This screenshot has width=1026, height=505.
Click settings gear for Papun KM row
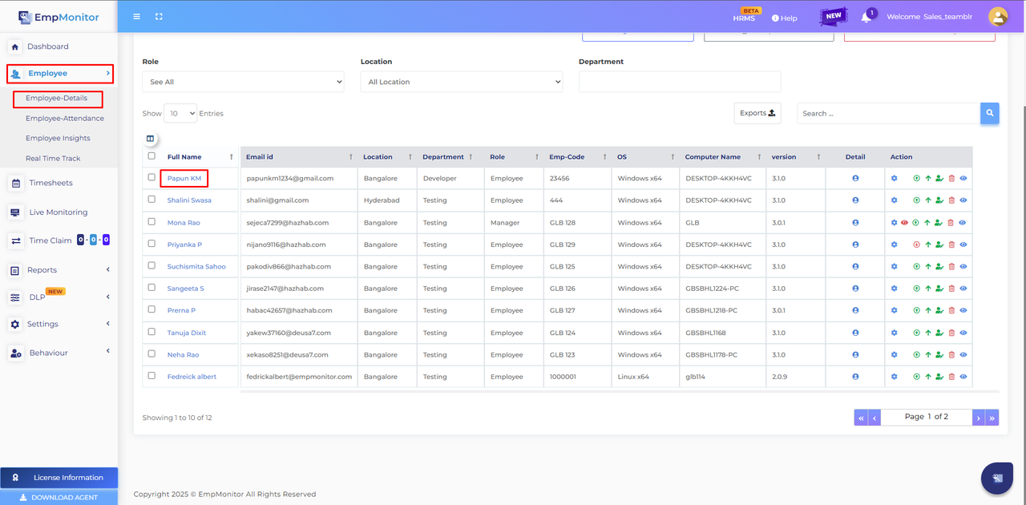895,178
